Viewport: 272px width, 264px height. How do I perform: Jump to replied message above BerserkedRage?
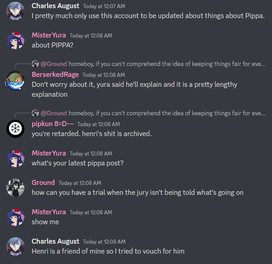pyautogui.click(x=167, y=64)
